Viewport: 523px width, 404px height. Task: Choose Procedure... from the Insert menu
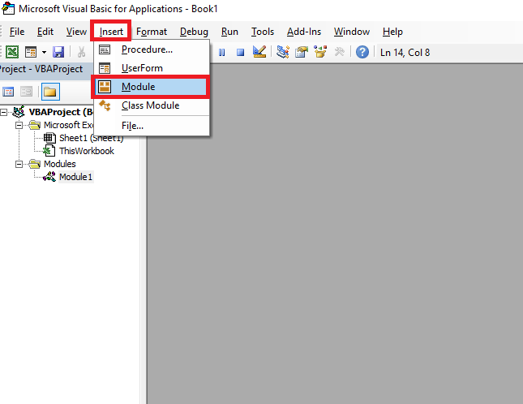(x=152, y=49)
